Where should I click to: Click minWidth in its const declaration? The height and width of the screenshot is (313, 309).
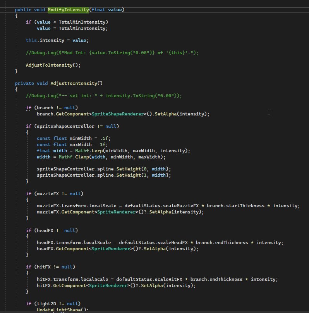point(81,138)
